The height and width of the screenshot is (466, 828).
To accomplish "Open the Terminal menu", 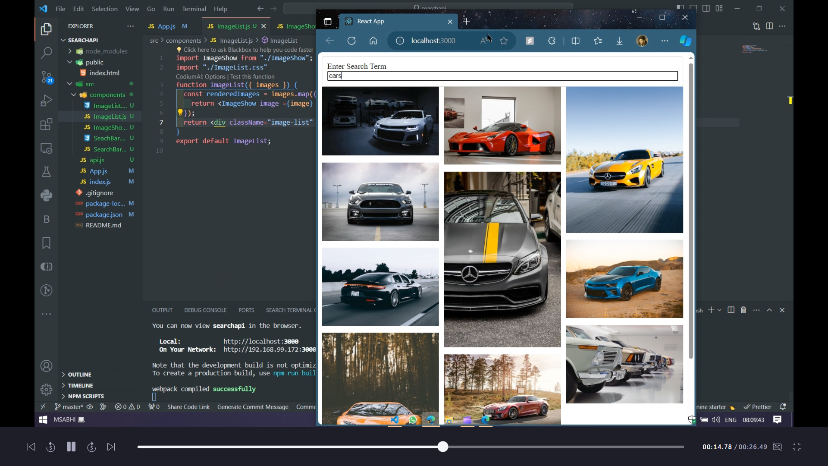I will (194, 9).
